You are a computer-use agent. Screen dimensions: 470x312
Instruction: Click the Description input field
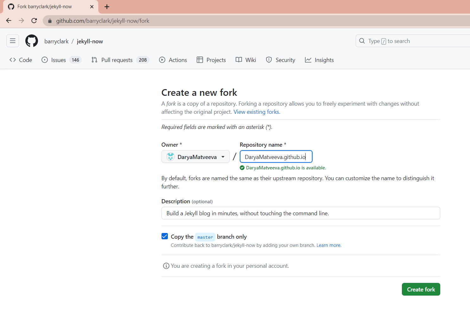click(301, 213)
